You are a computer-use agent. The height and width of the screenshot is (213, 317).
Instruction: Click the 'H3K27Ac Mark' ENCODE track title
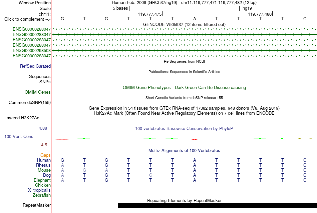184,113
